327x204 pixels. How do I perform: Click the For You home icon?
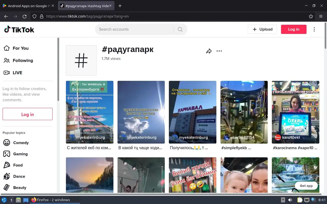[x=7, y=48]
